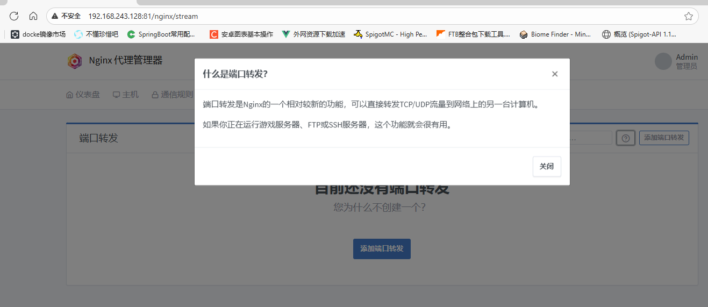Go to browser home page icon
Viewport: 708px width, 307px height.
click(x=33, y=16)
